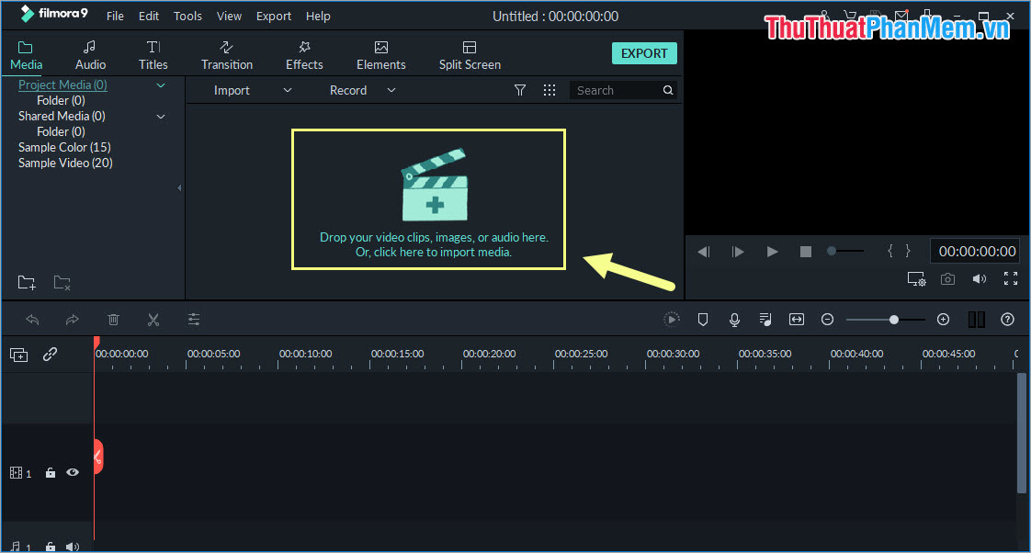
Task: Click the Redo arrow icon
Action: 73,319
